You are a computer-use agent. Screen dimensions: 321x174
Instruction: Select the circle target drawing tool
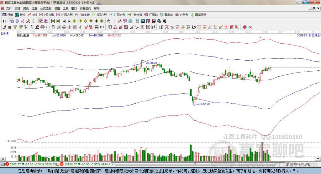pos(64,27)
